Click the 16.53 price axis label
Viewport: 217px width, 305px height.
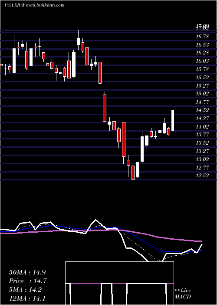pyautogui.click(x=202, y=45)
